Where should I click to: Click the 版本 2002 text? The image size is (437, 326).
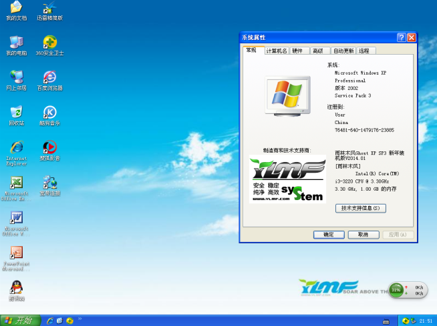tap(346, 88)
